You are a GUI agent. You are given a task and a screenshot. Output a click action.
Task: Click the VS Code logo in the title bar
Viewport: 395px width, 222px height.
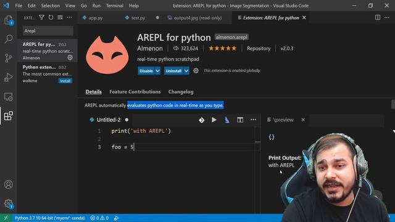(x=6, y=6)
